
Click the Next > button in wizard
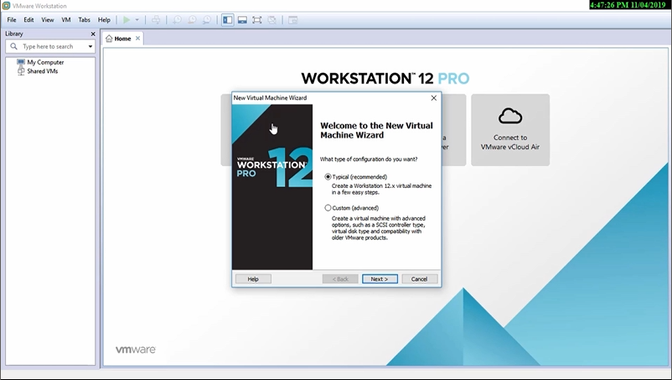coord(380,278)
